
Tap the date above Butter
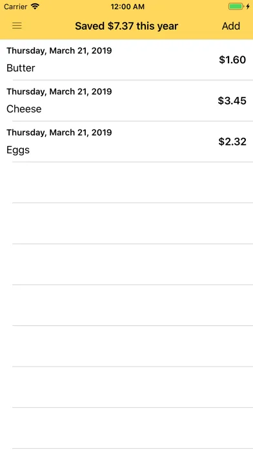(x=59, y=51)
